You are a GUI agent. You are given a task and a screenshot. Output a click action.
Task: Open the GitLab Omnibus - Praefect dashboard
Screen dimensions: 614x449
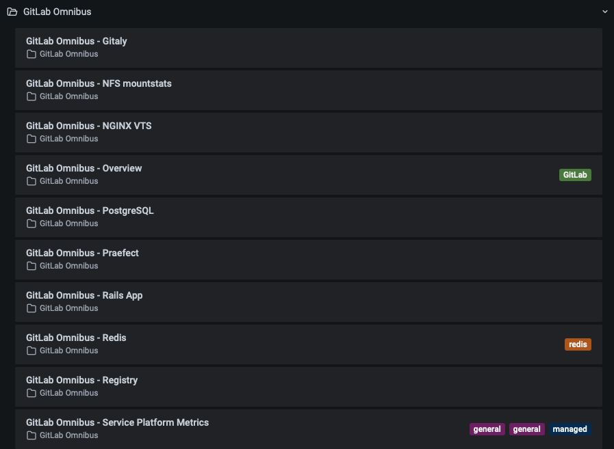[82, 253]
